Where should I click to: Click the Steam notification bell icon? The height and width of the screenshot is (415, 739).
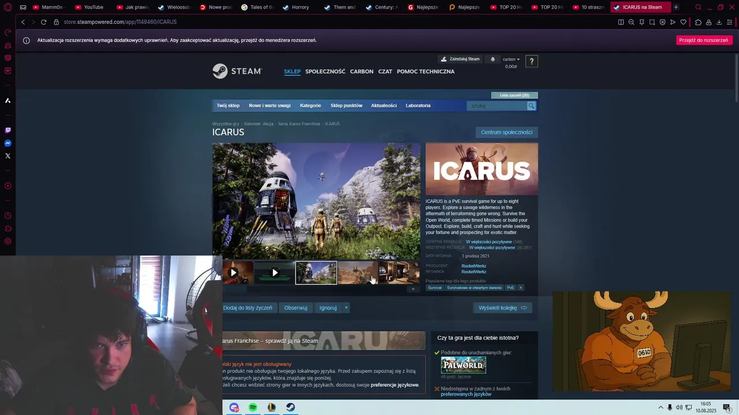pyautogui.click(x=492, y=59)
